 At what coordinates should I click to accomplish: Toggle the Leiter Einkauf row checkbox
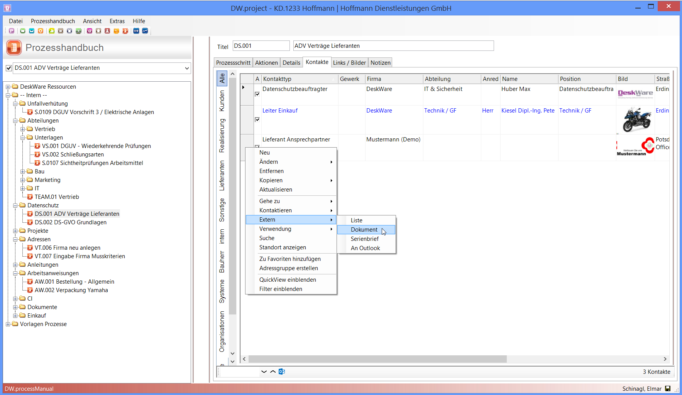[257, 119]
